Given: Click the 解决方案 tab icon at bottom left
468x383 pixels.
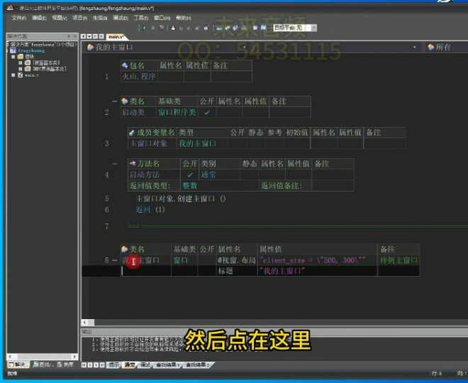Looking at the screenshot, I should [x=10, y=365].
